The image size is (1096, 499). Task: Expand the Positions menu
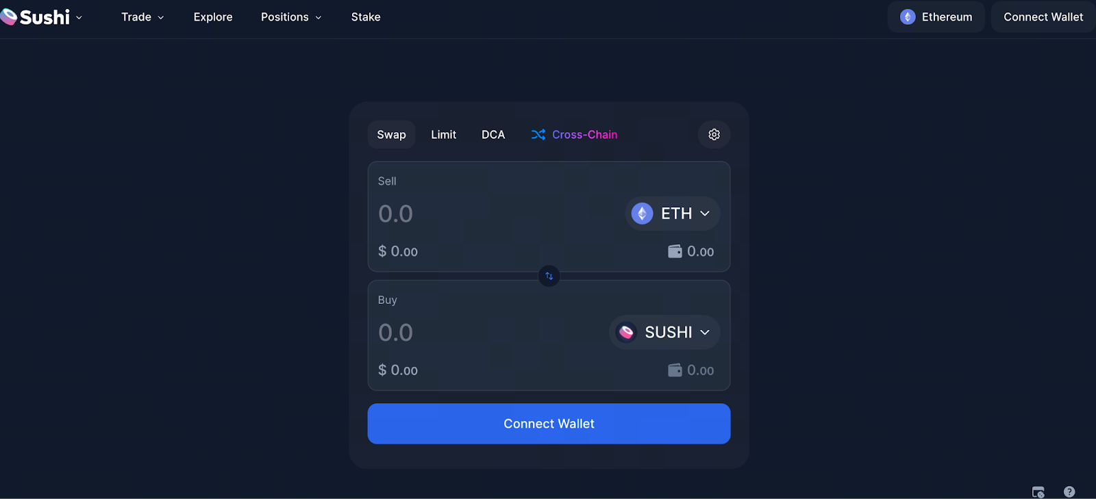point(291,17)
